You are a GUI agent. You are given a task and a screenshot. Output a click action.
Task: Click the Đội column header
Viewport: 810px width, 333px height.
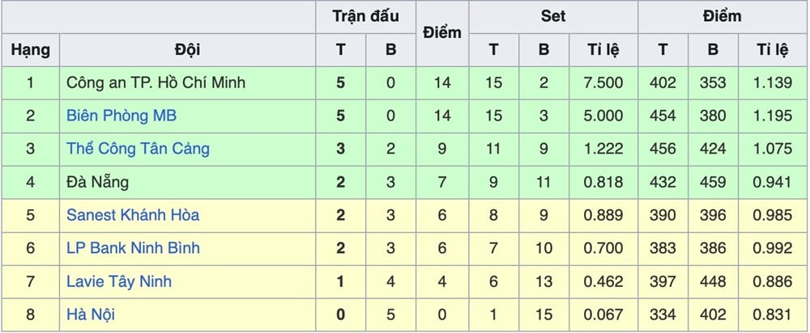(187, 50)
